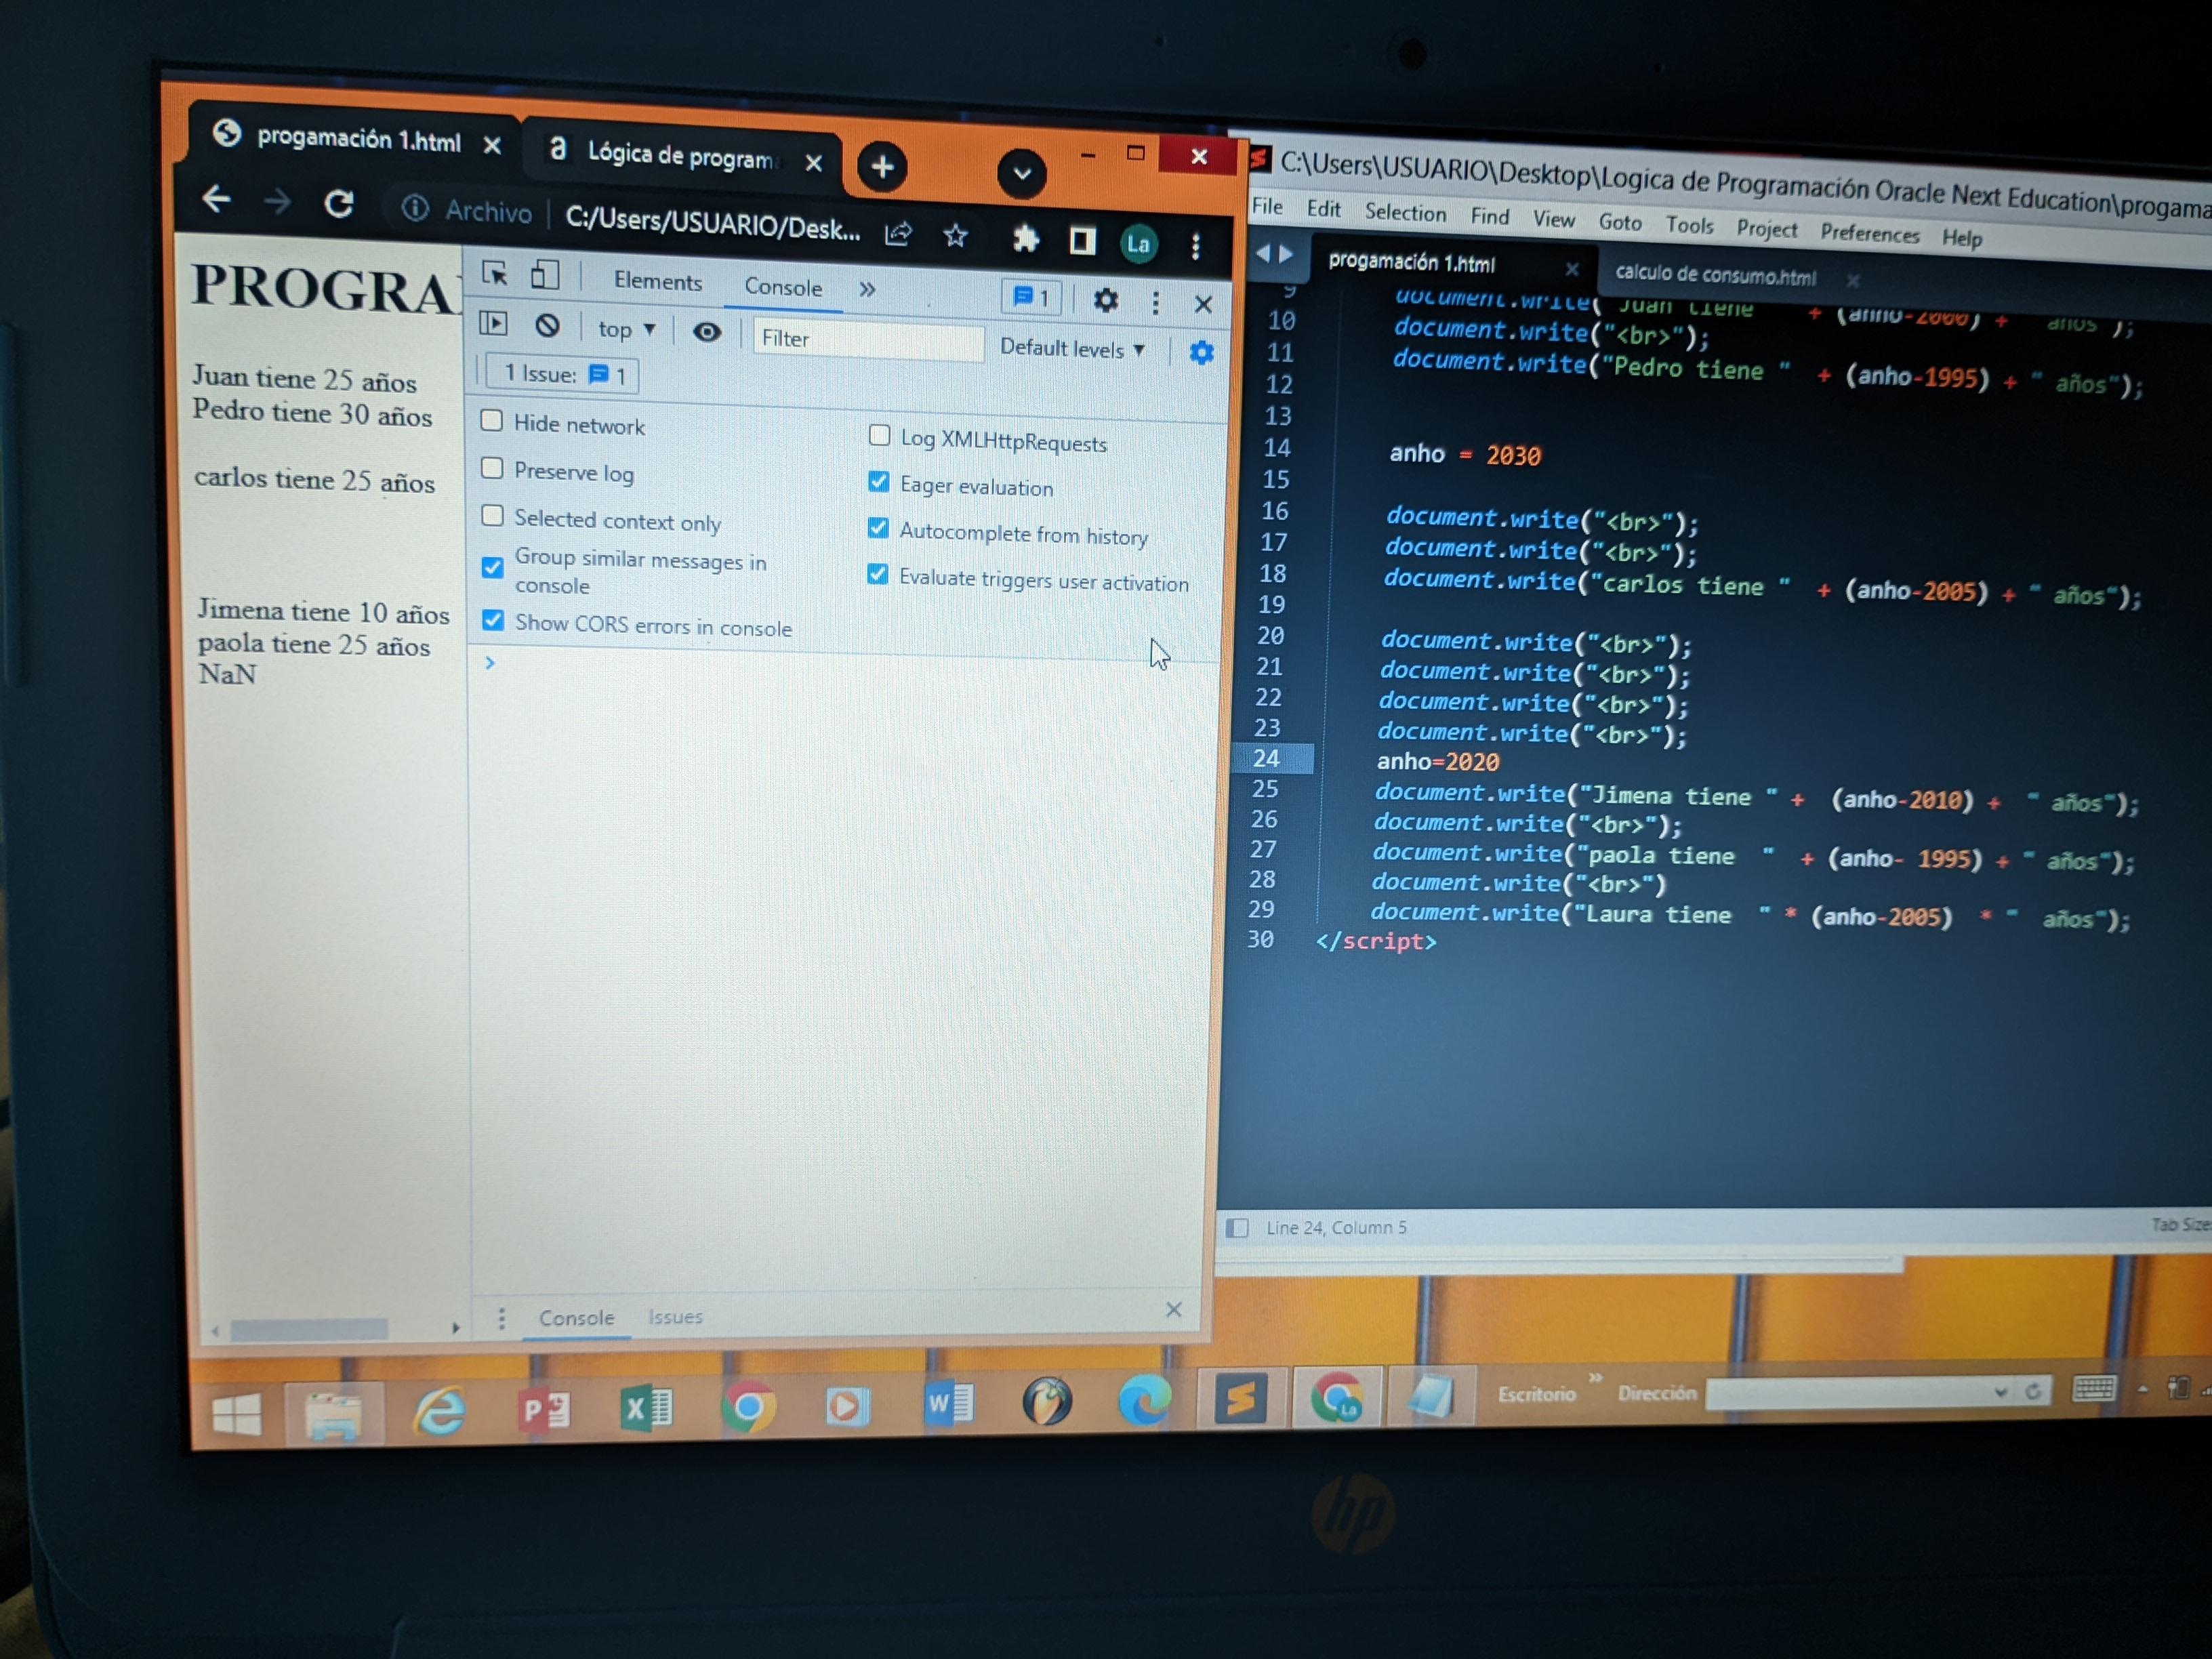The width and height of the screenshot is (2212, 1659).
Task: Bookmark the page with star icon
Action: pyautogui.click(x=955, y=236)
